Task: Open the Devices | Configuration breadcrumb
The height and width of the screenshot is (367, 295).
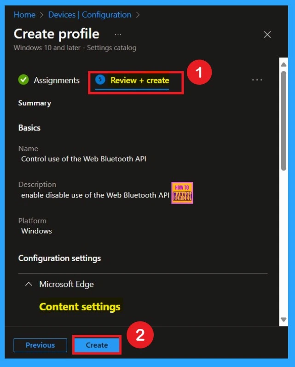Action: click(90, 15)
